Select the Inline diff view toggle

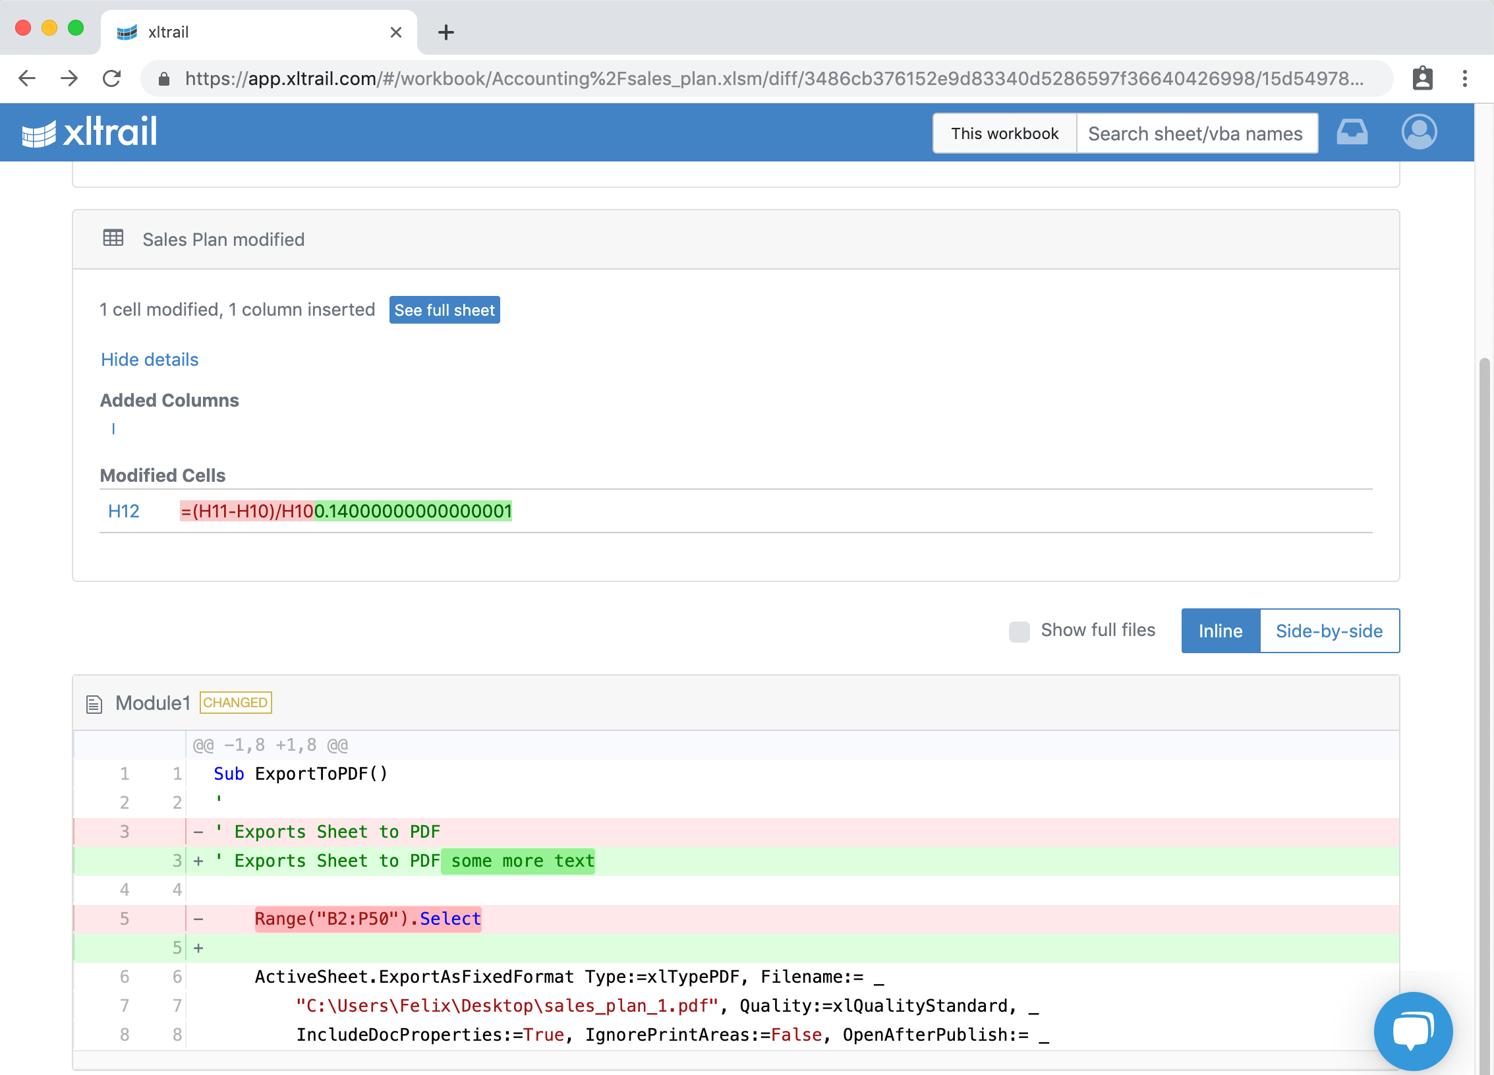pos(1221,631)
